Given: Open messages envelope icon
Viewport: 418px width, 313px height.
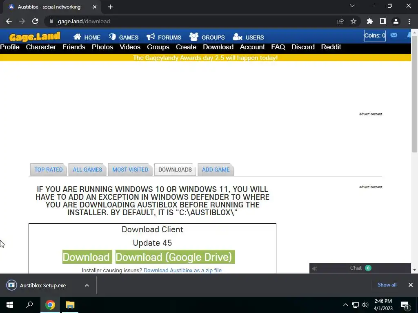Looking at the screenshot, I should (394, 35).
